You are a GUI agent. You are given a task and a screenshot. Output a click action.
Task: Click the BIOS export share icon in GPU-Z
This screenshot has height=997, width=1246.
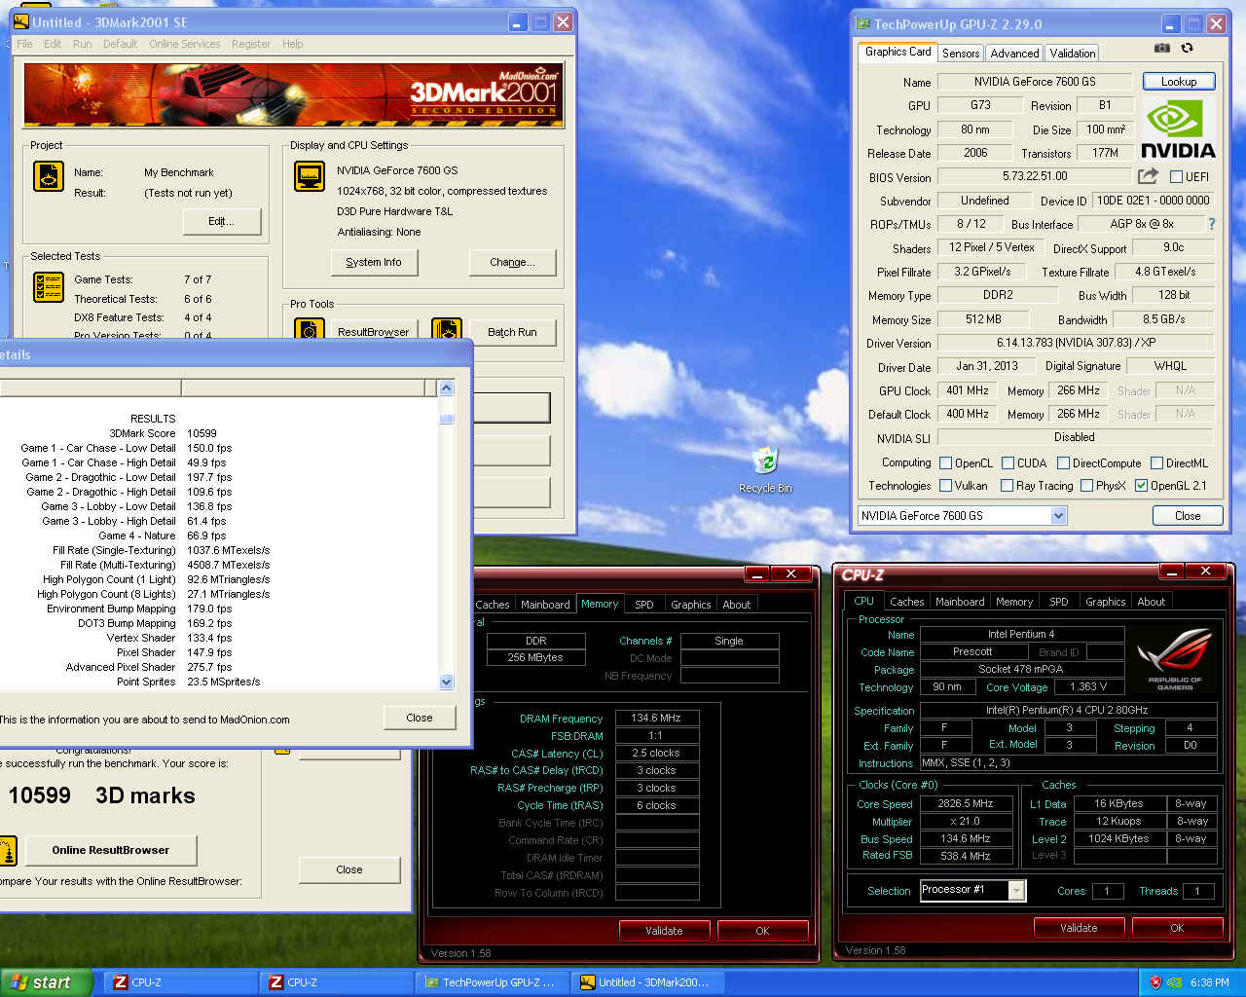tap(1149, 176)
